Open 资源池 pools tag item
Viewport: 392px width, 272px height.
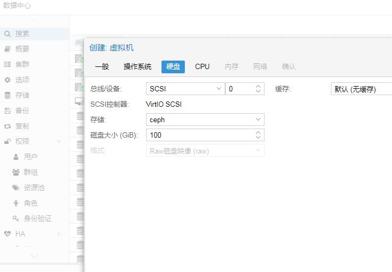tap(34, 188)
